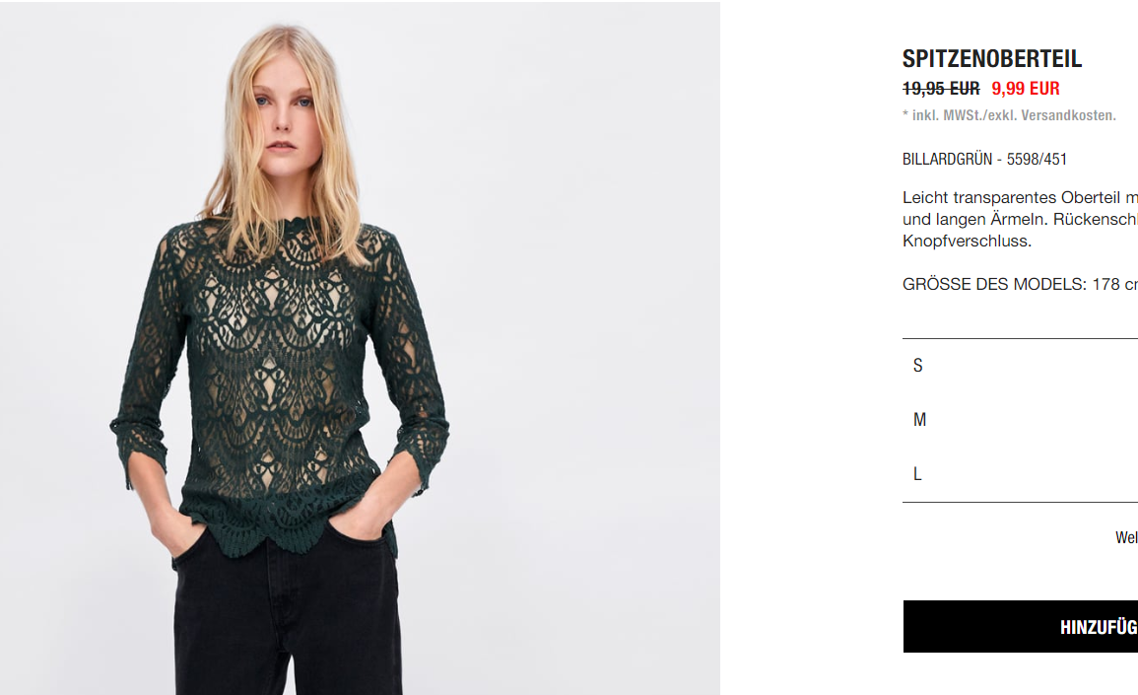Open the 'Wel' size help link
Viewport: 1138px width, 695px height.
click(1126, 537)
